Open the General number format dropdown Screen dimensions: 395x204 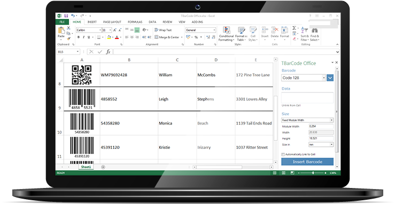coord(214,30)
